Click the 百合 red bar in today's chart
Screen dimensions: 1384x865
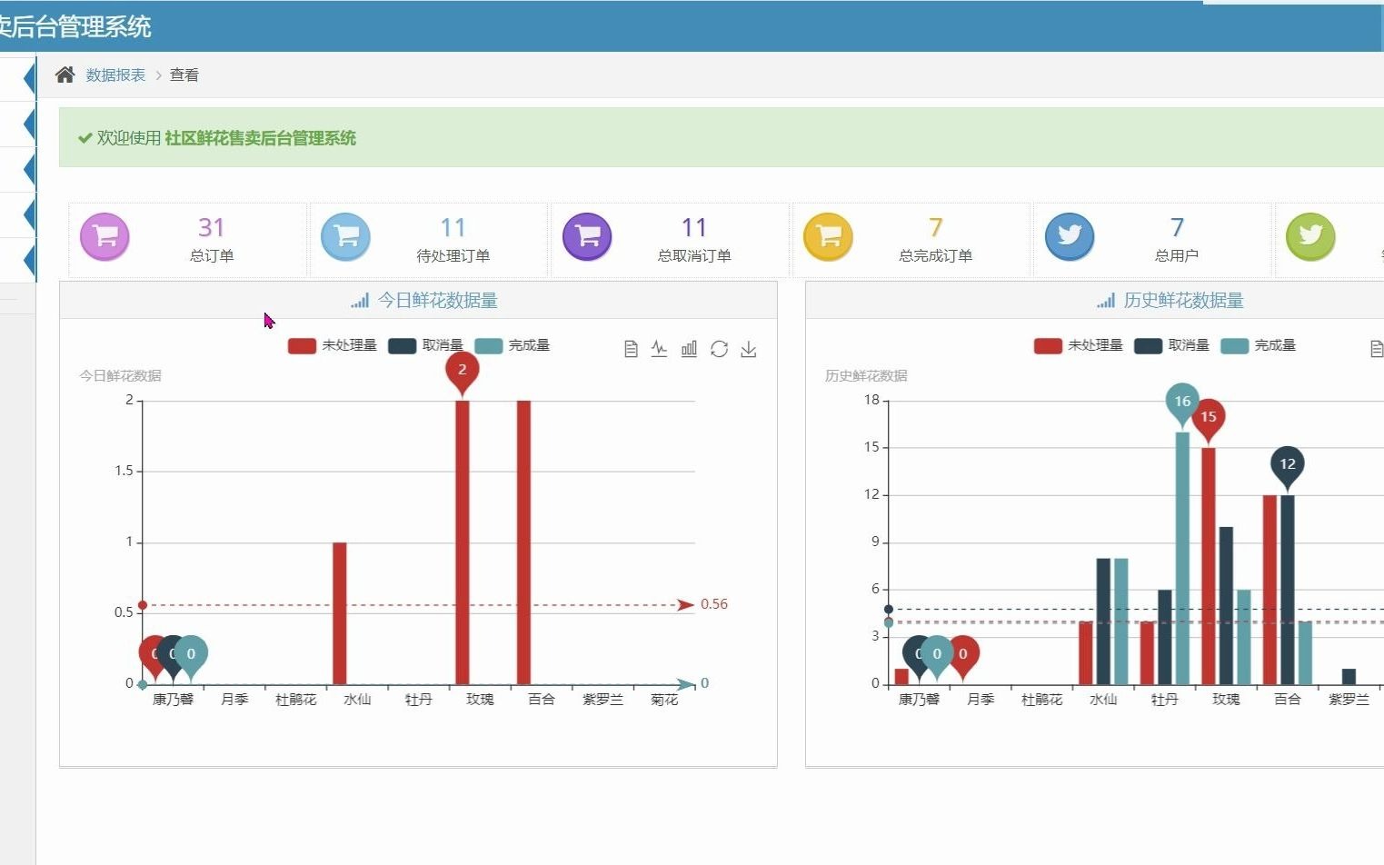tap(523, 542)
